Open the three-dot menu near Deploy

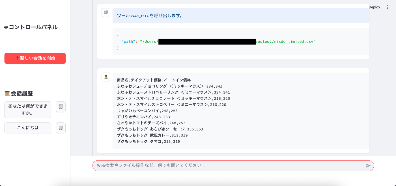click(x=387, y=7)
